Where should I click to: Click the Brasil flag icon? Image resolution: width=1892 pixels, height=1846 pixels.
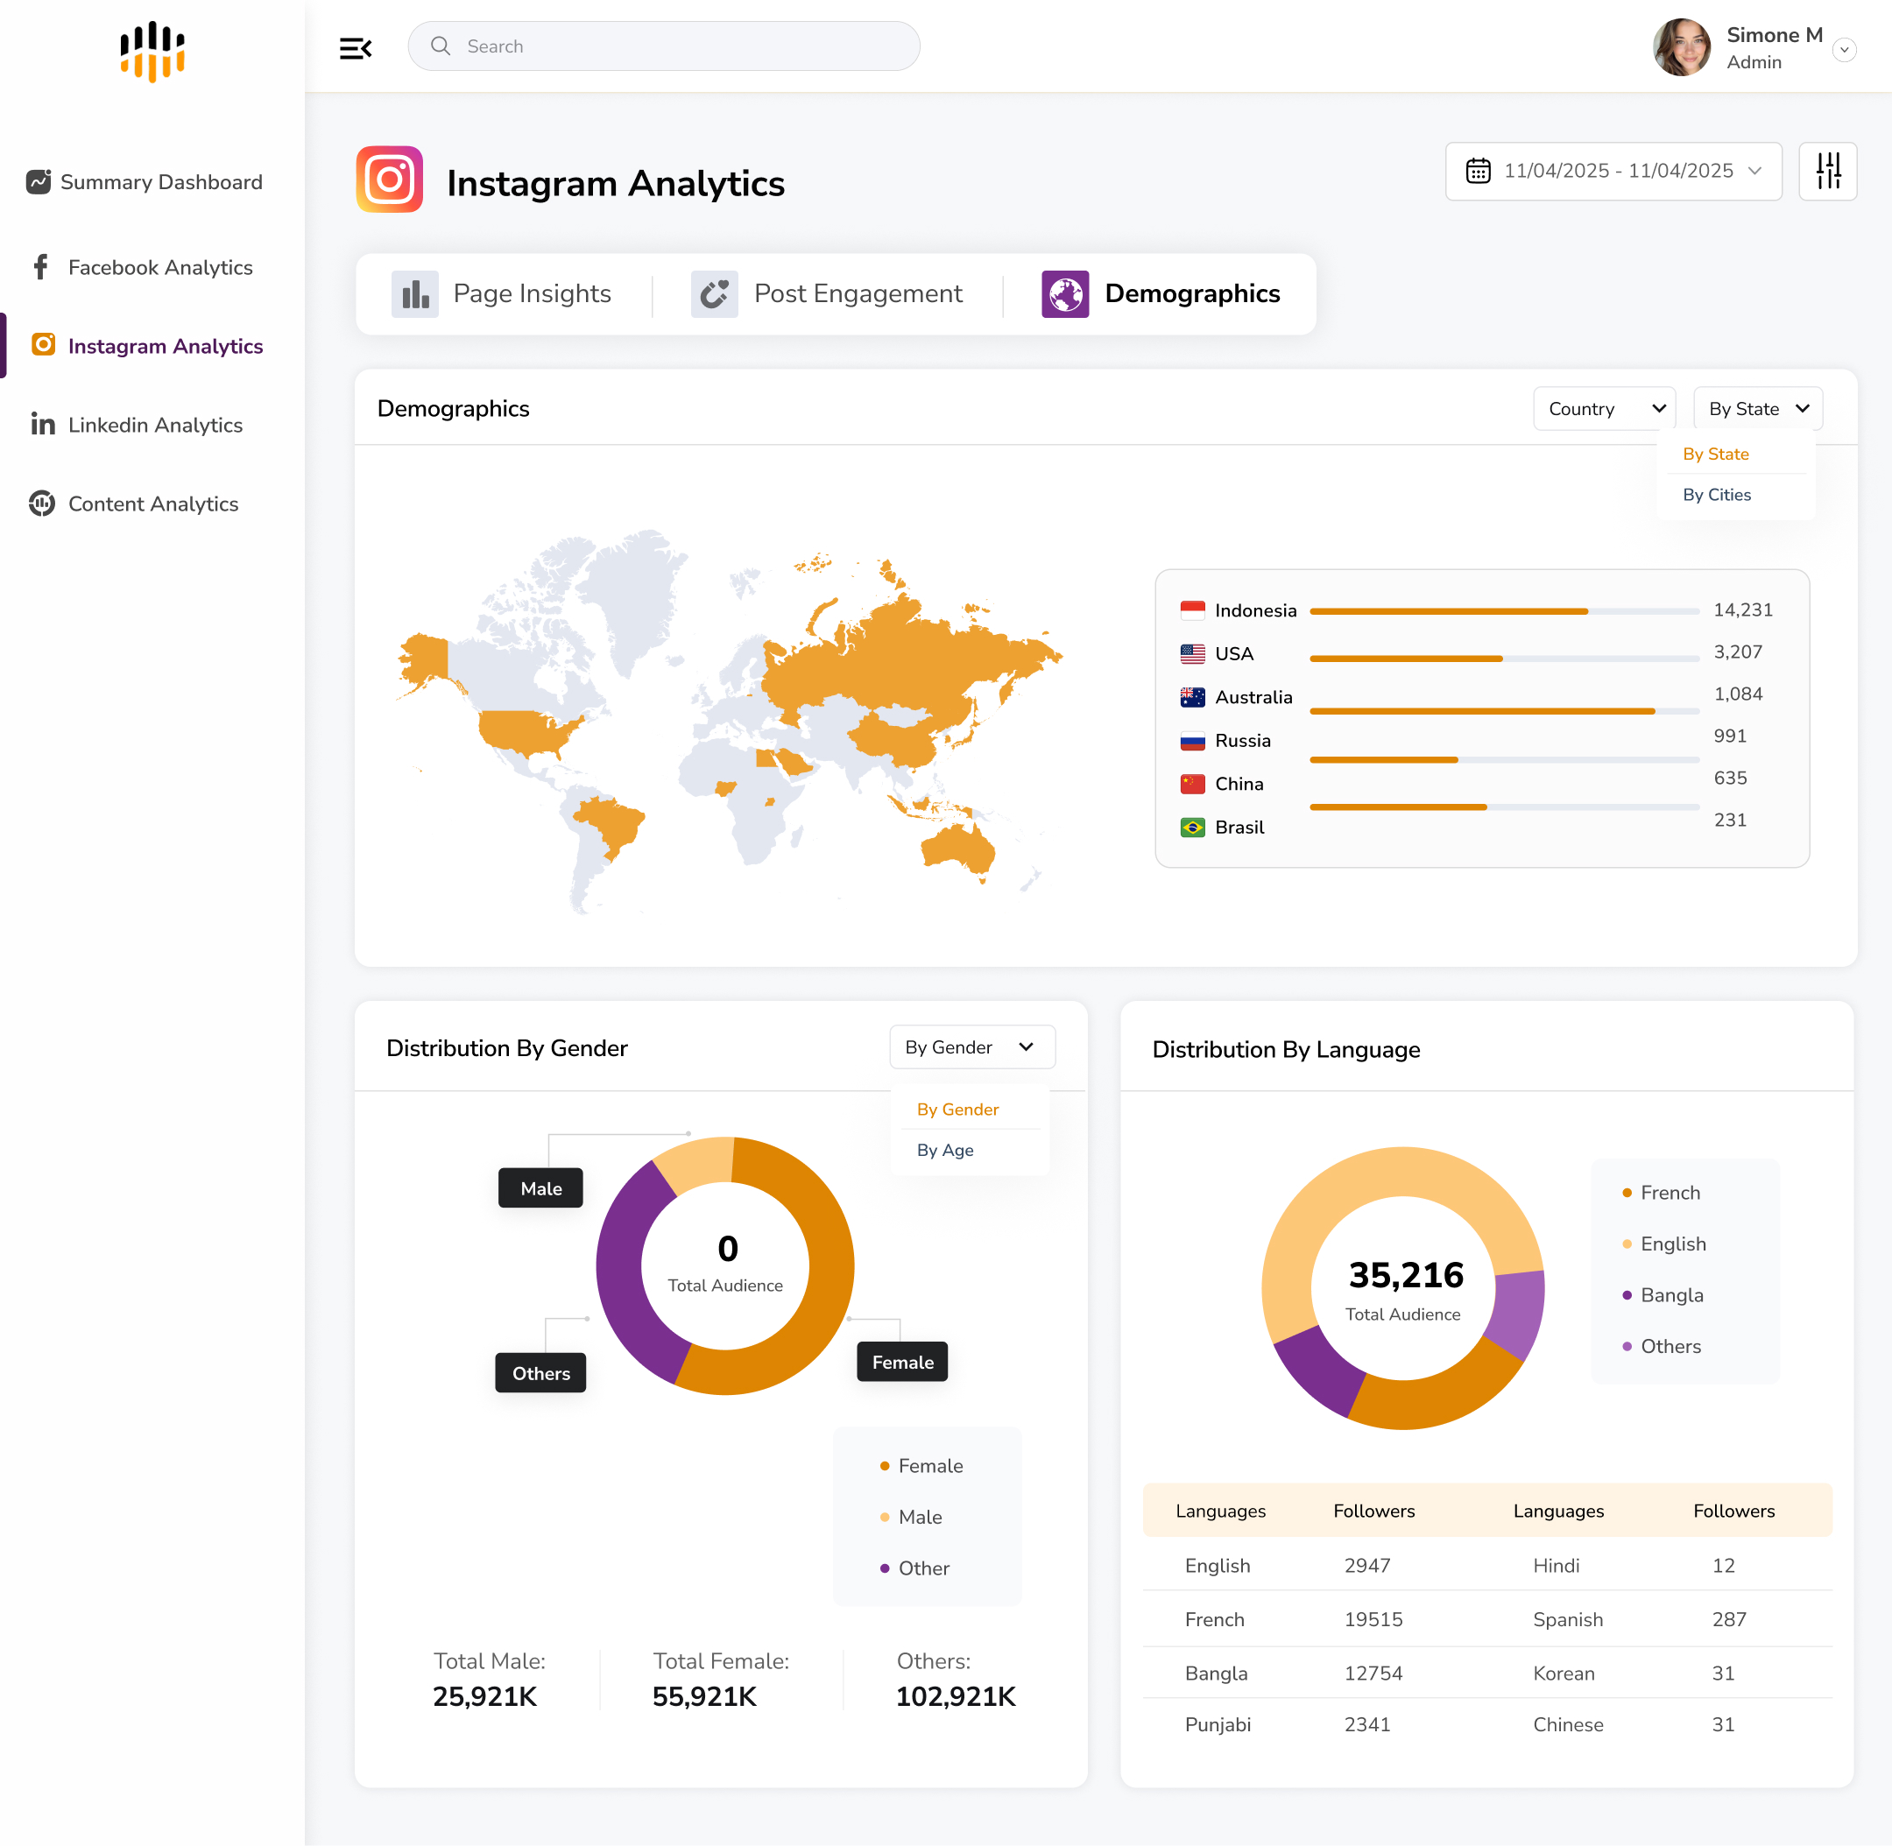pos(1193,827)
